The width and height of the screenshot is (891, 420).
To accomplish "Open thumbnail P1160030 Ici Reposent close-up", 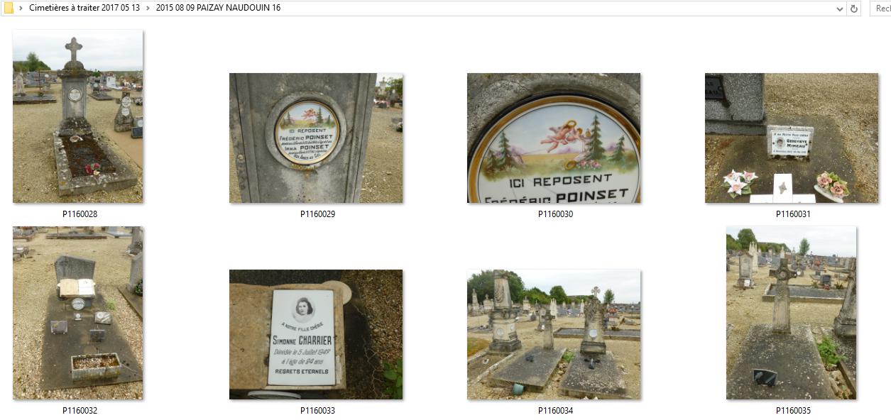I will coord(554,138).
